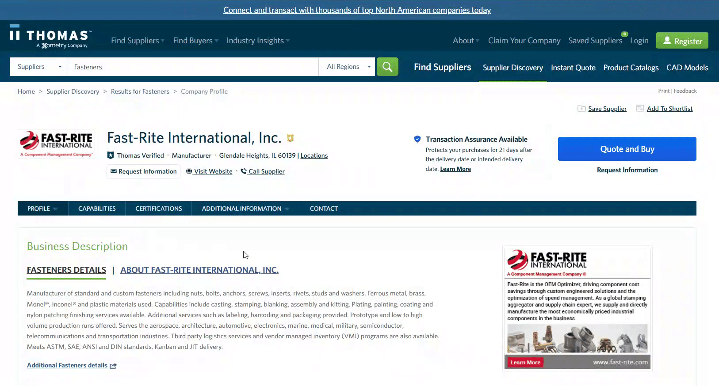Image resolution: width=719 pixels, height=386 pixels.
Task: Click the Save Supplier link
Action: [607, 109]
